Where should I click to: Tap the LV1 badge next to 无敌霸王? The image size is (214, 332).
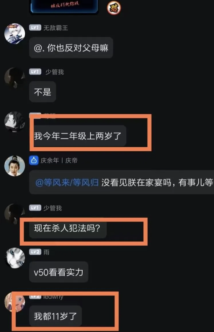35,27
